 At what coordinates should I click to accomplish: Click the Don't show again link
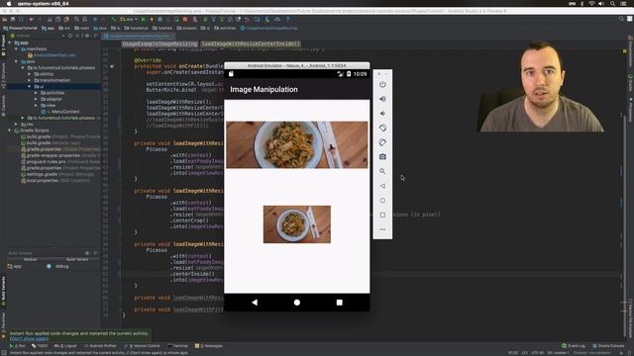click(29, 338)
